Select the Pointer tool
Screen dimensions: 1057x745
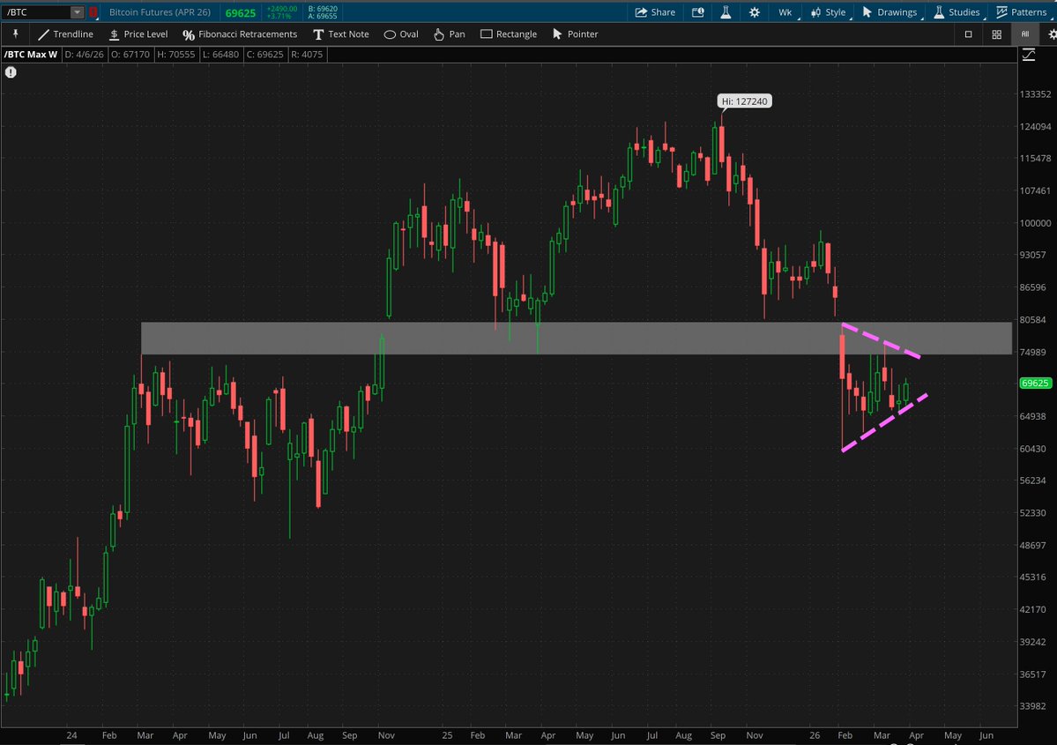coord(575,34)
